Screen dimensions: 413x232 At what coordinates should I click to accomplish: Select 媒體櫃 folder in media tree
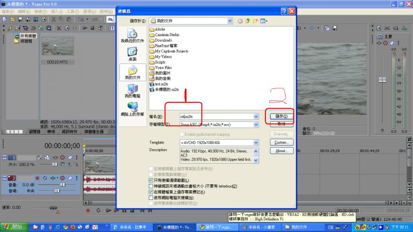[x=26, y=41]
